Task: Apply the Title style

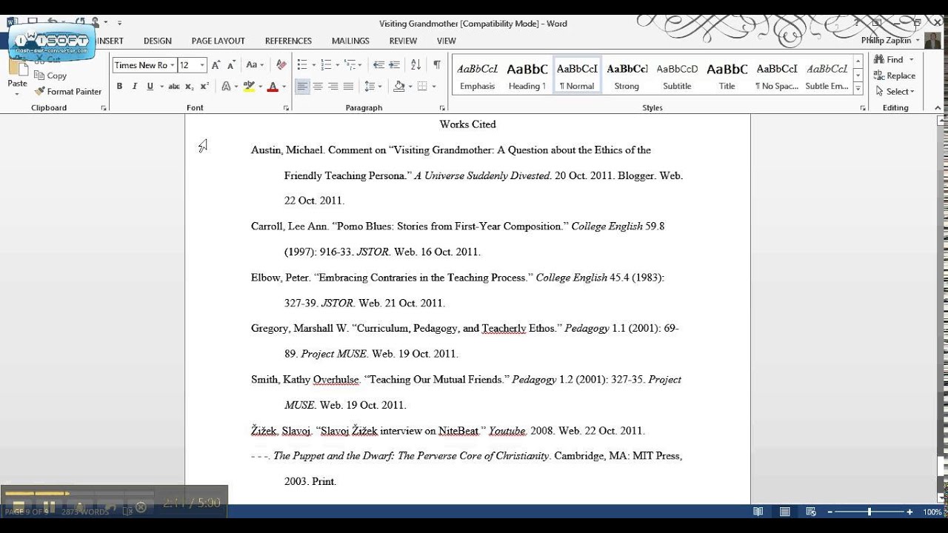Action: pos(727,76)
